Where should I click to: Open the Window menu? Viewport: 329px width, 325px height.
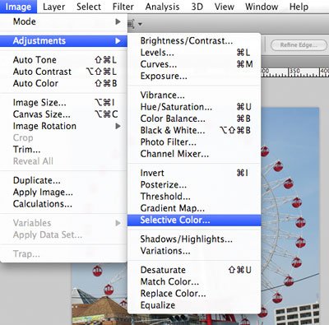[262, 7]
